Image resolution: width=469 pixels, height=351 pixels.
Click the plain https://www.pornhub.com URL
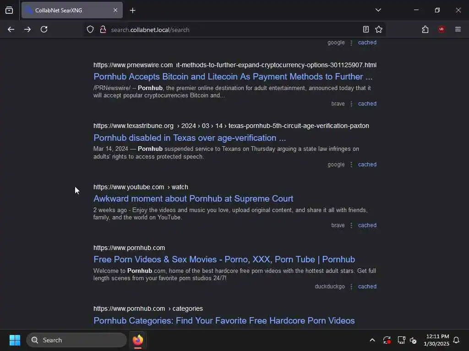click(x=129, y=248)
